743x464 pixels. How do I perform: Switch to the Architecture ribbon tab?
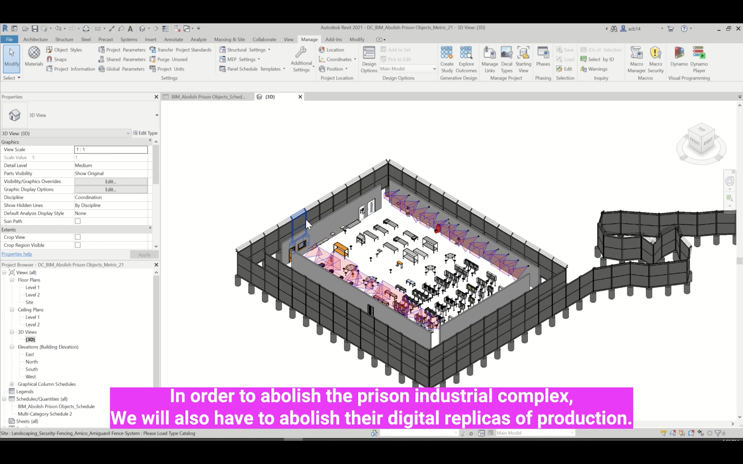click(35, 39)
